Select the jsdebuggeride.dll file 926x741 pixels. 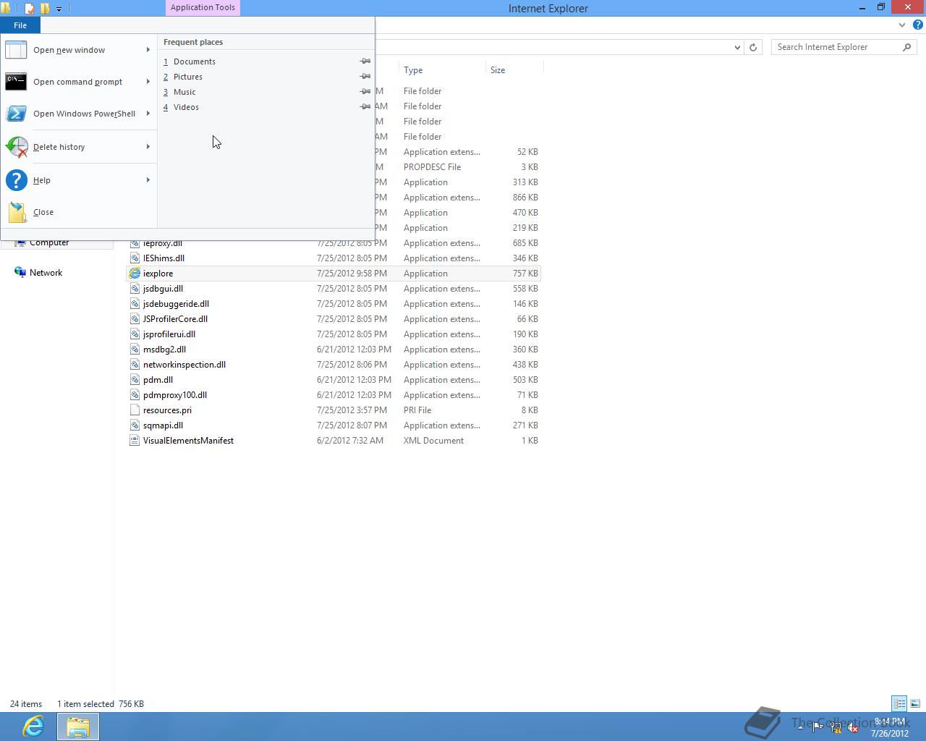point(176,304)
